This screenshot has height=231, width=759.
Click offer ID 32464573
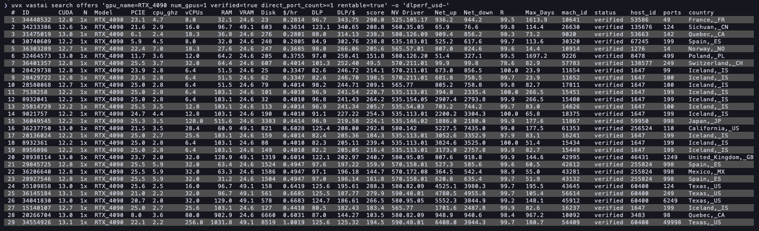click(37, 56)
